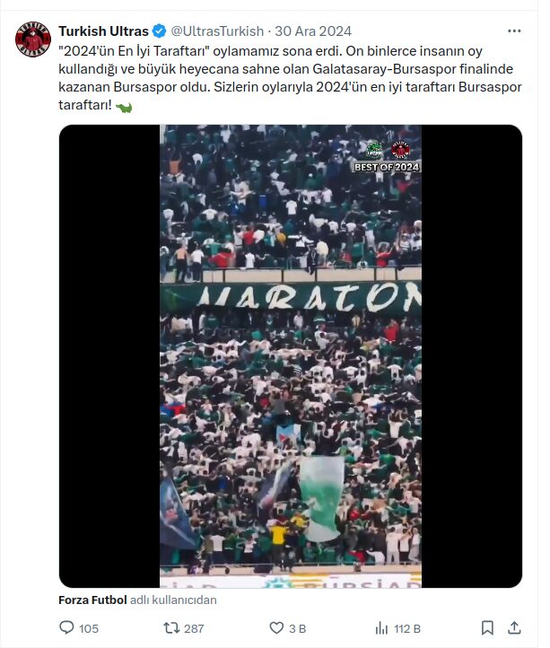Click the BEST OF 2024 video watermark
The height and width of the screenshot is (648, 550).
click(387, 167)
